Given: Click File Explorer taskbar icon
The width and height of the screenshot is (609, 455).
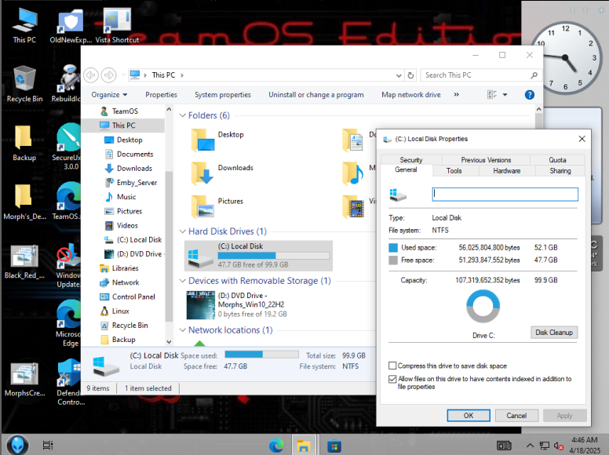Looking at the screenshot, I should click(x=304, y=446).
